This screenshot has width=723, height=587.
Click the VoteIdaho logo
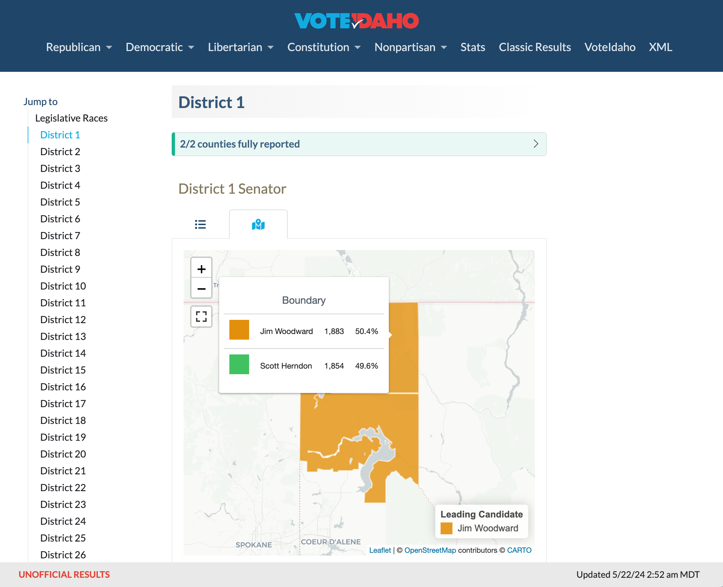[x=356, y=21]
